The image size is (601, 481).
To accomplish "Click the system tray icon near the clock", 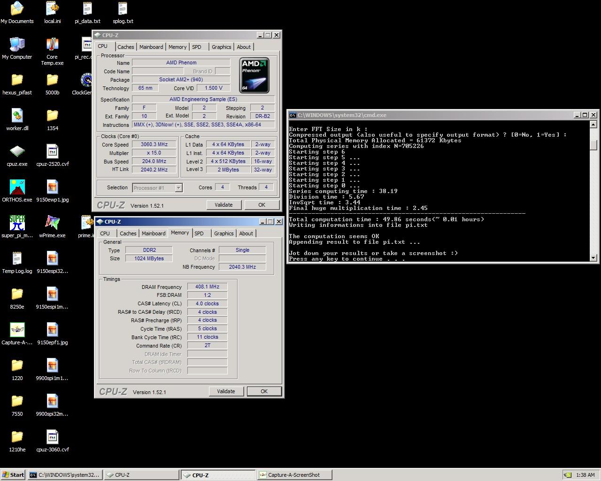I will [568, 475].
